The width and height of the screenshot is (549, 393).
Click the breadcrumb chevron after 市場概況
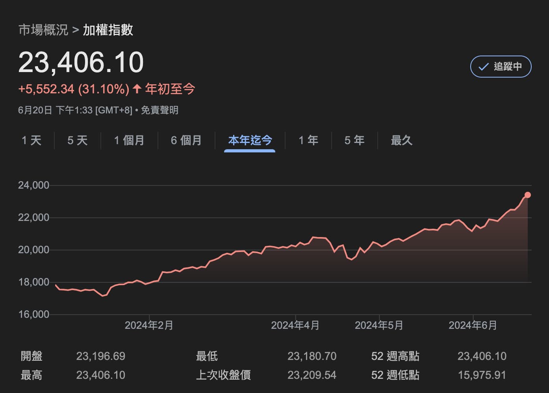[x=76, y=30]
